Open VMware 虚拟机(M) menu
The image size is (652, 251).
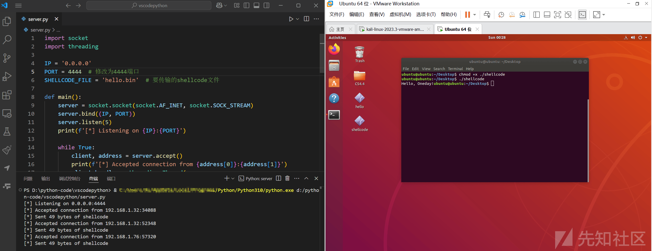point(400,15)
